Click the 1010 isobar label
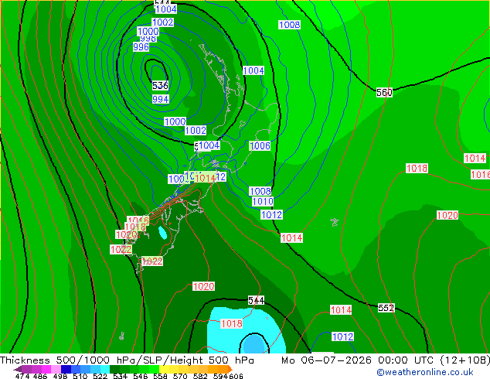Screen dimensions: 490x379 click(263, 201)
